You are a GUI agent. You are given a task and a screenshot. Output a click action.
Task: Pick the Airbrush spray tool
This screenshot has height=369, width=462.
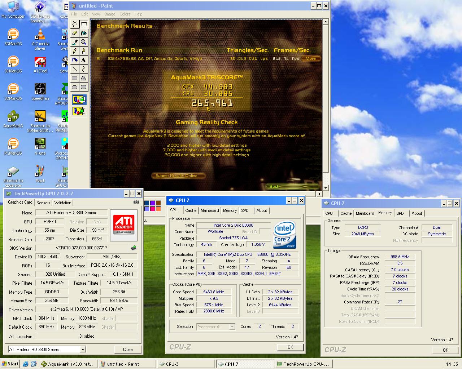pos(75,60)
